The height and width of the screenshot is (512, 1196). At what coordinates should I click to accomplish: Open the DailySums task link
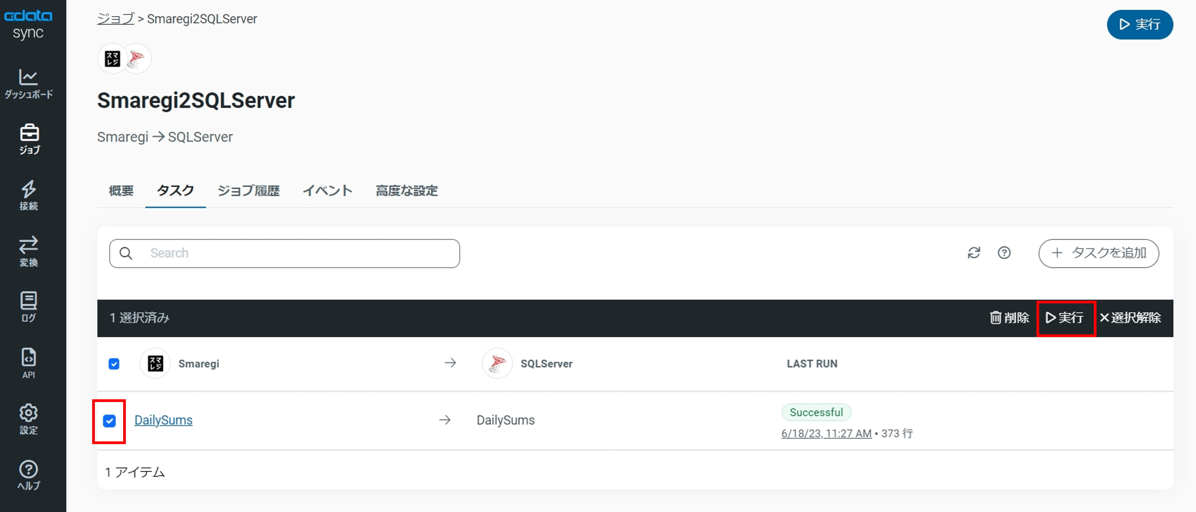pos(163,420)
